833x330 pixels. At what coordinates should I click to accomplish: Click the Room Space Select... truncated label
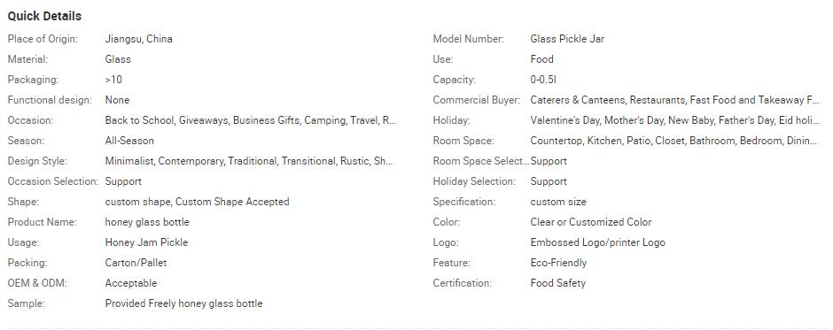[481, 161]
